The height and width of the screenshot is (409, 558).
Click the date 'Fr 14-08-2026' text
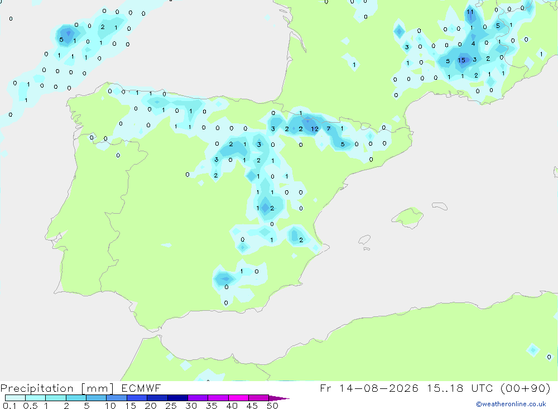point(369,388)
